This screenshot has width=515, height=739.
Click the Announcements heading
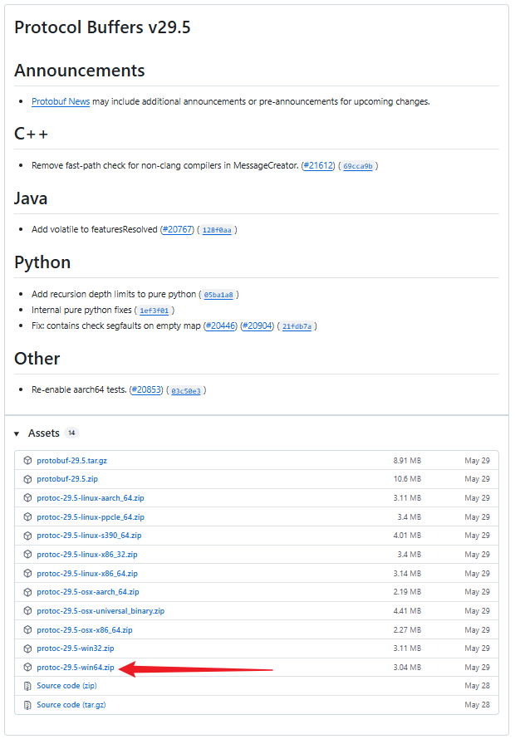(80, 71)
